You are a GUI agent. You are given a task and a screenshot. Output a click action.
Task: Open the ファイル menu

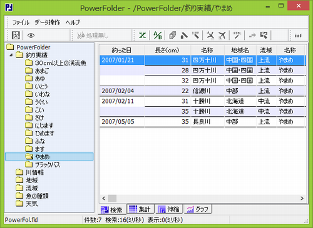(21, 22)
